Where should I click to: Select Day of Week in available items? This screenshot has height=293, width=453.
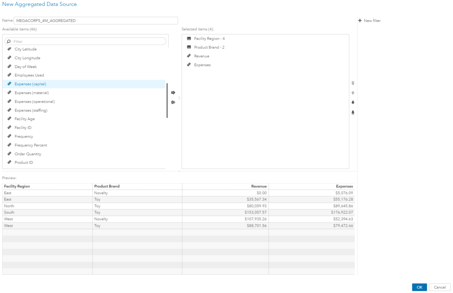[x=26, y=66]
